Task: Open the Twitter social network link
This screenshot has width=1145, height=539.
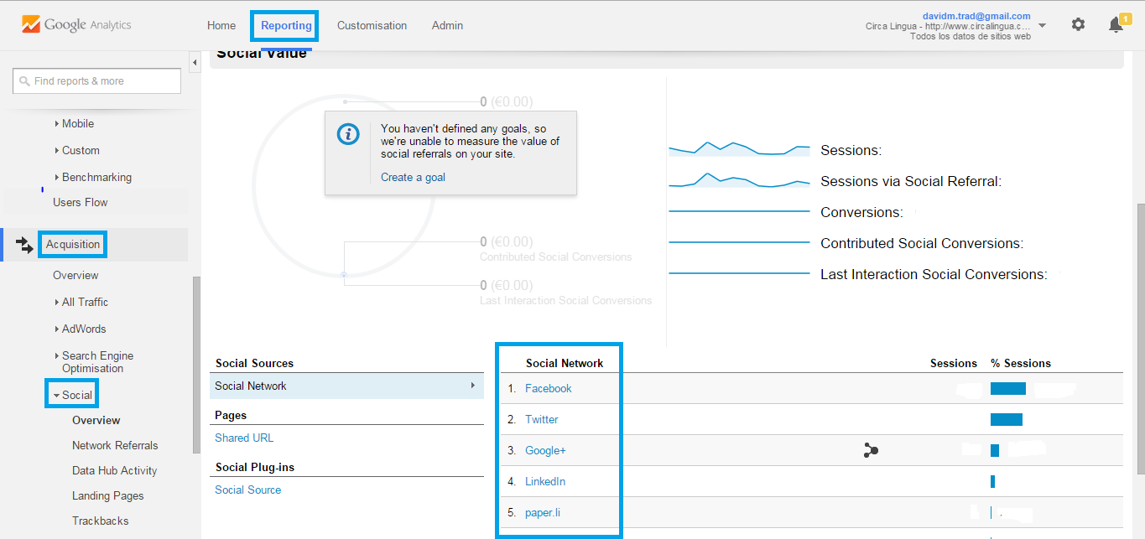Action: 541,419
